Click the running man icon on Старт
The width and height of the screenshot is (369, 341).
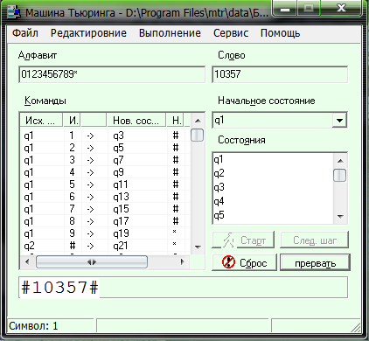228,240
